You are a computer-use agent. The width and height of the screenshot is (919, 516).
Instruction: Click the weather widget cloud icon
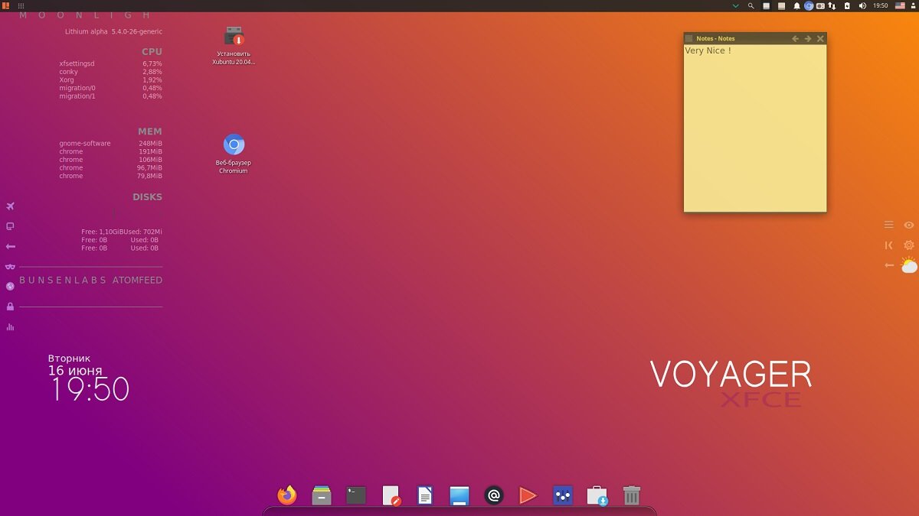point(908,266)
